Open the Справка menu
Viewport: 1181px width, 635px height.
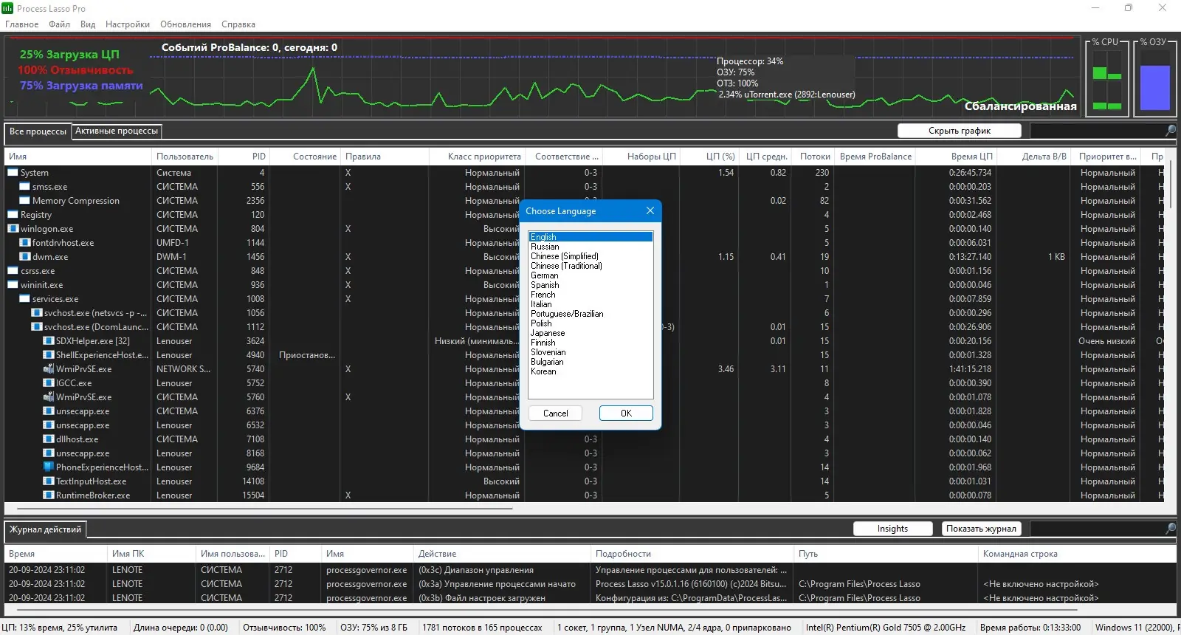[x=238, y=24]
